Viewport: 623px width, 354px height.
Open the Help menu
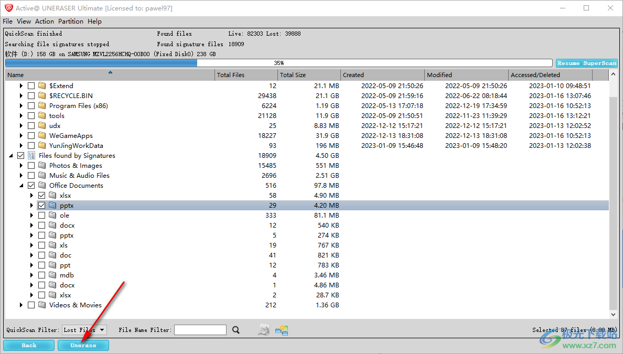point(94,22)
